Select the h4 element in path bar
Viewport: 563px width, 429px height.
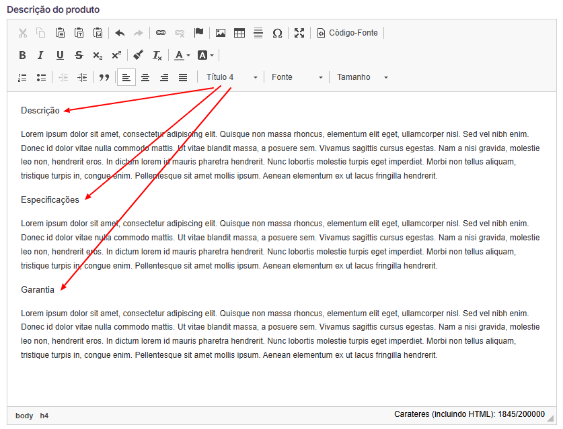coord(44,416)
